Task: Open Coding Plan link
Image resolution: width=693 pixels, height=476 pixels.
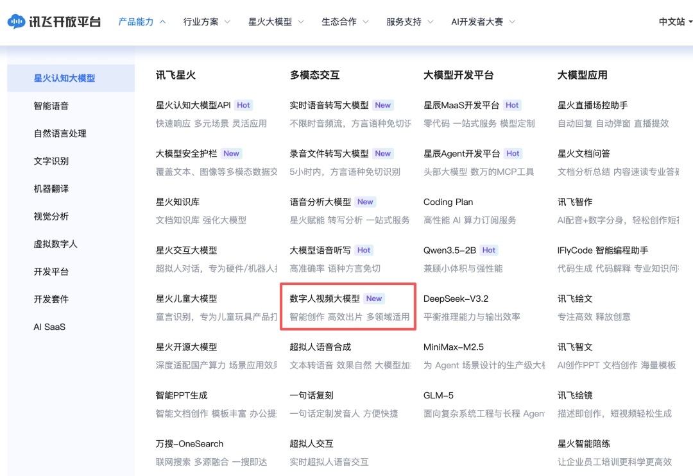Action: [x=448, y=202]
